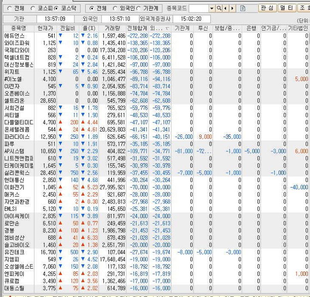Select the 이화전기 stock row

[156, 187]
